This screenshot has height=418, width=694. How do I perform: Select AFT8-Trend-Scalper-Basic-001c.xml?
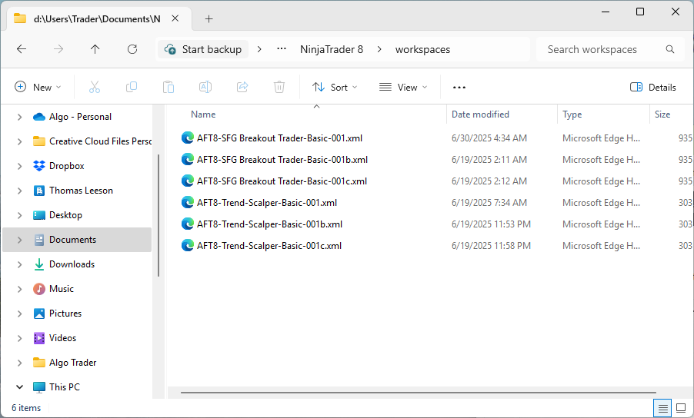pos(269,246)
